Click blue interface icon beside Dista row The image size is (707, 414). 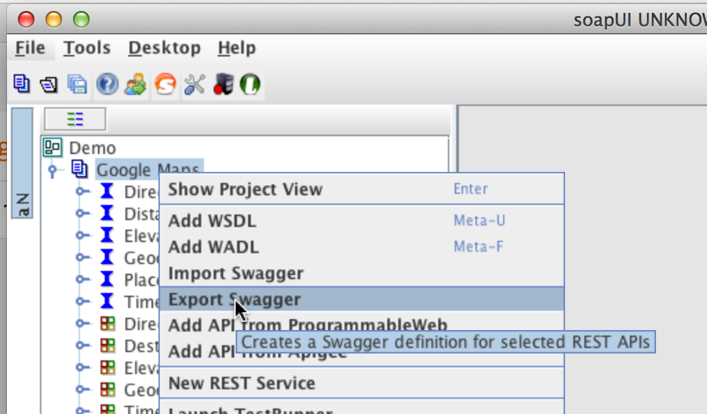click(107, 213)
